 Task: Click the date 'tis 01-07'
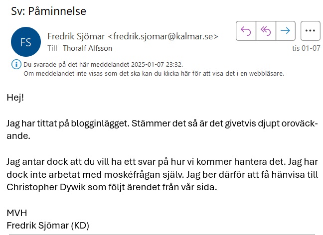point(306,48)
